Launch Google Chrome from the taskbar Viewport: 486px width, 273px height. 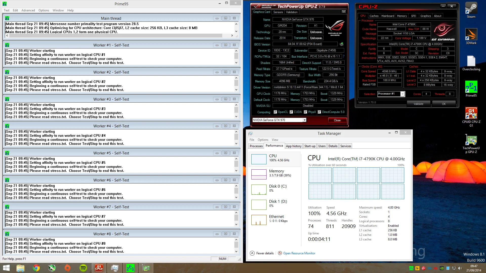[36, 268]
